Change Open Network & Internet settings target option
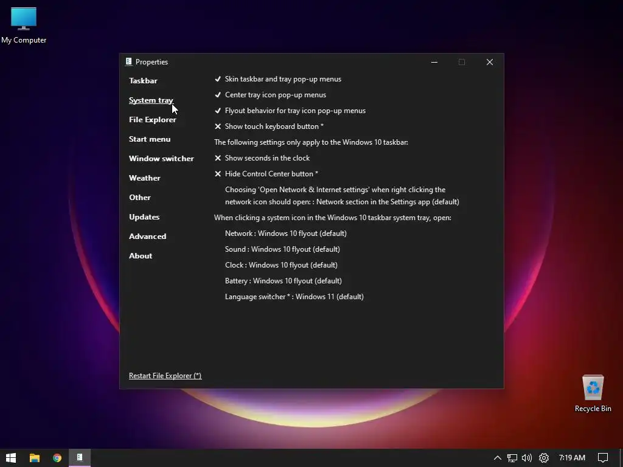Viewport: 623px width, 467px height. click(x=342, y=196)
